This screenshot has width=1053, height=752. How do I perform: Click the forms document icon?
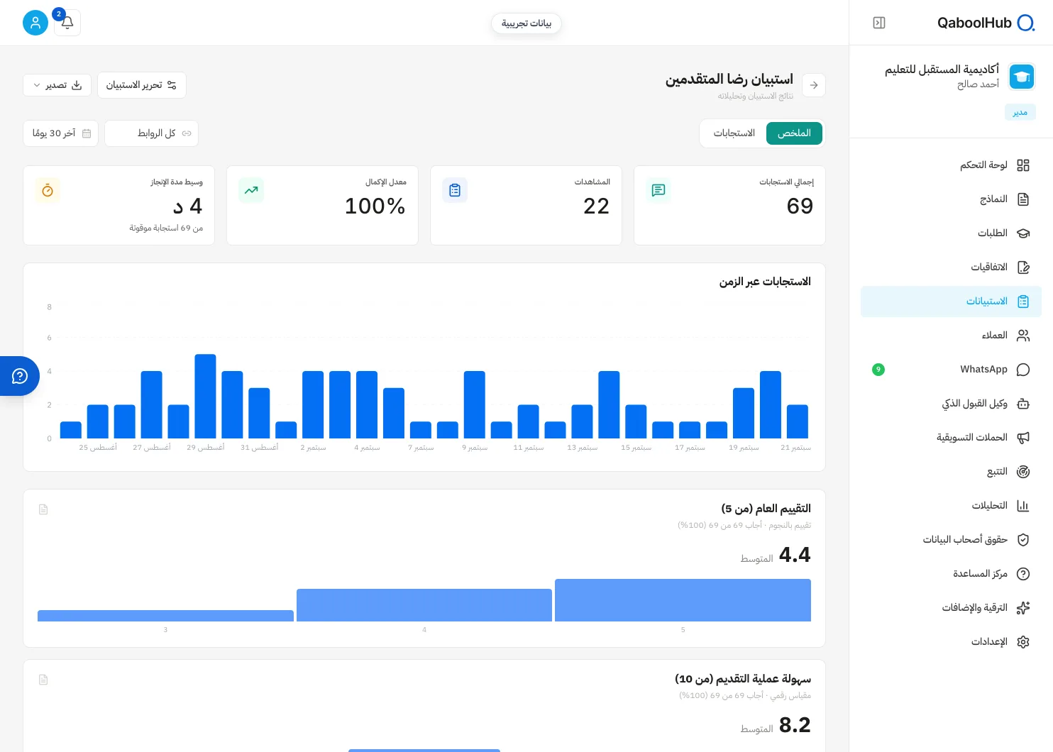click(1023, 199)
